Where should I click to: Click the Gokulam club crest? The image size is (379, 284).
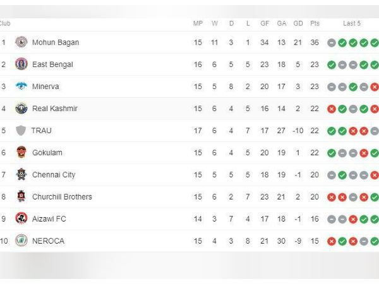[x=21, y=152]
